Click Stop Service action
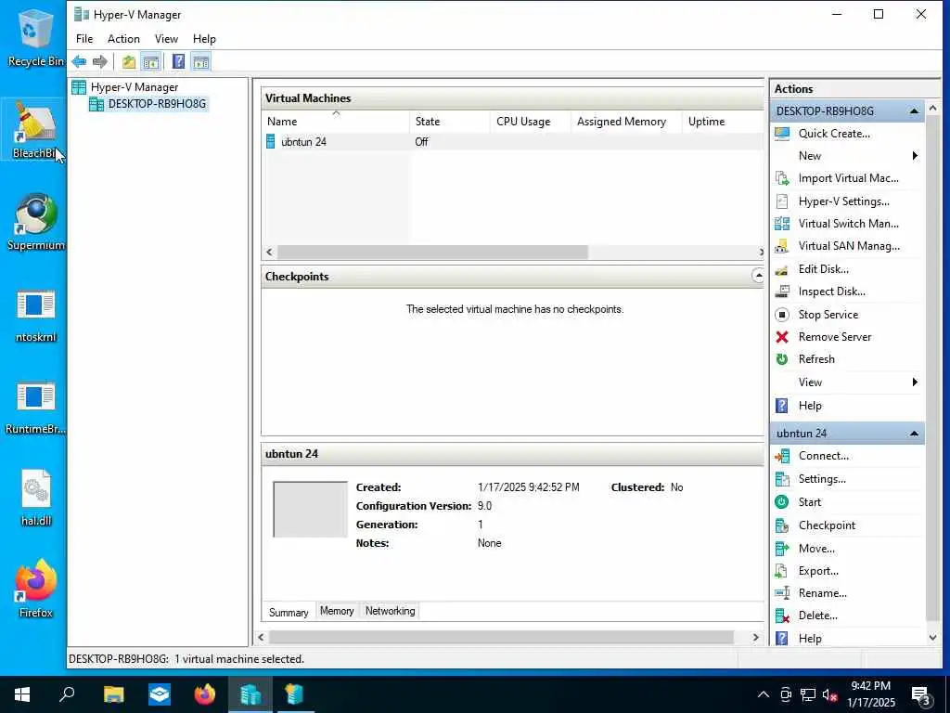 click(828, 315)
